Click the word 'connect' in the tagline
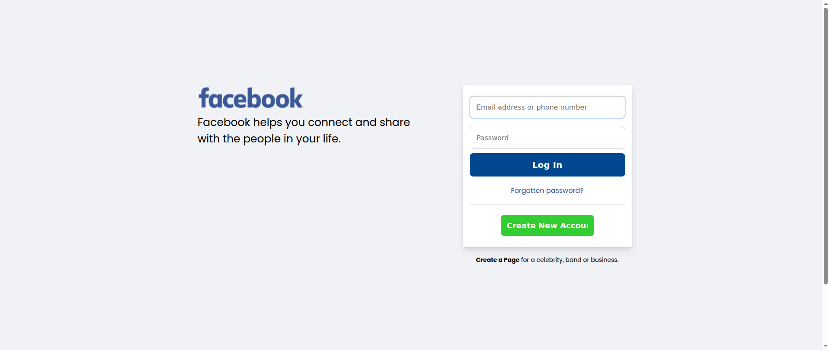This screenshot has height=350, width=829. tap(330, 122)
